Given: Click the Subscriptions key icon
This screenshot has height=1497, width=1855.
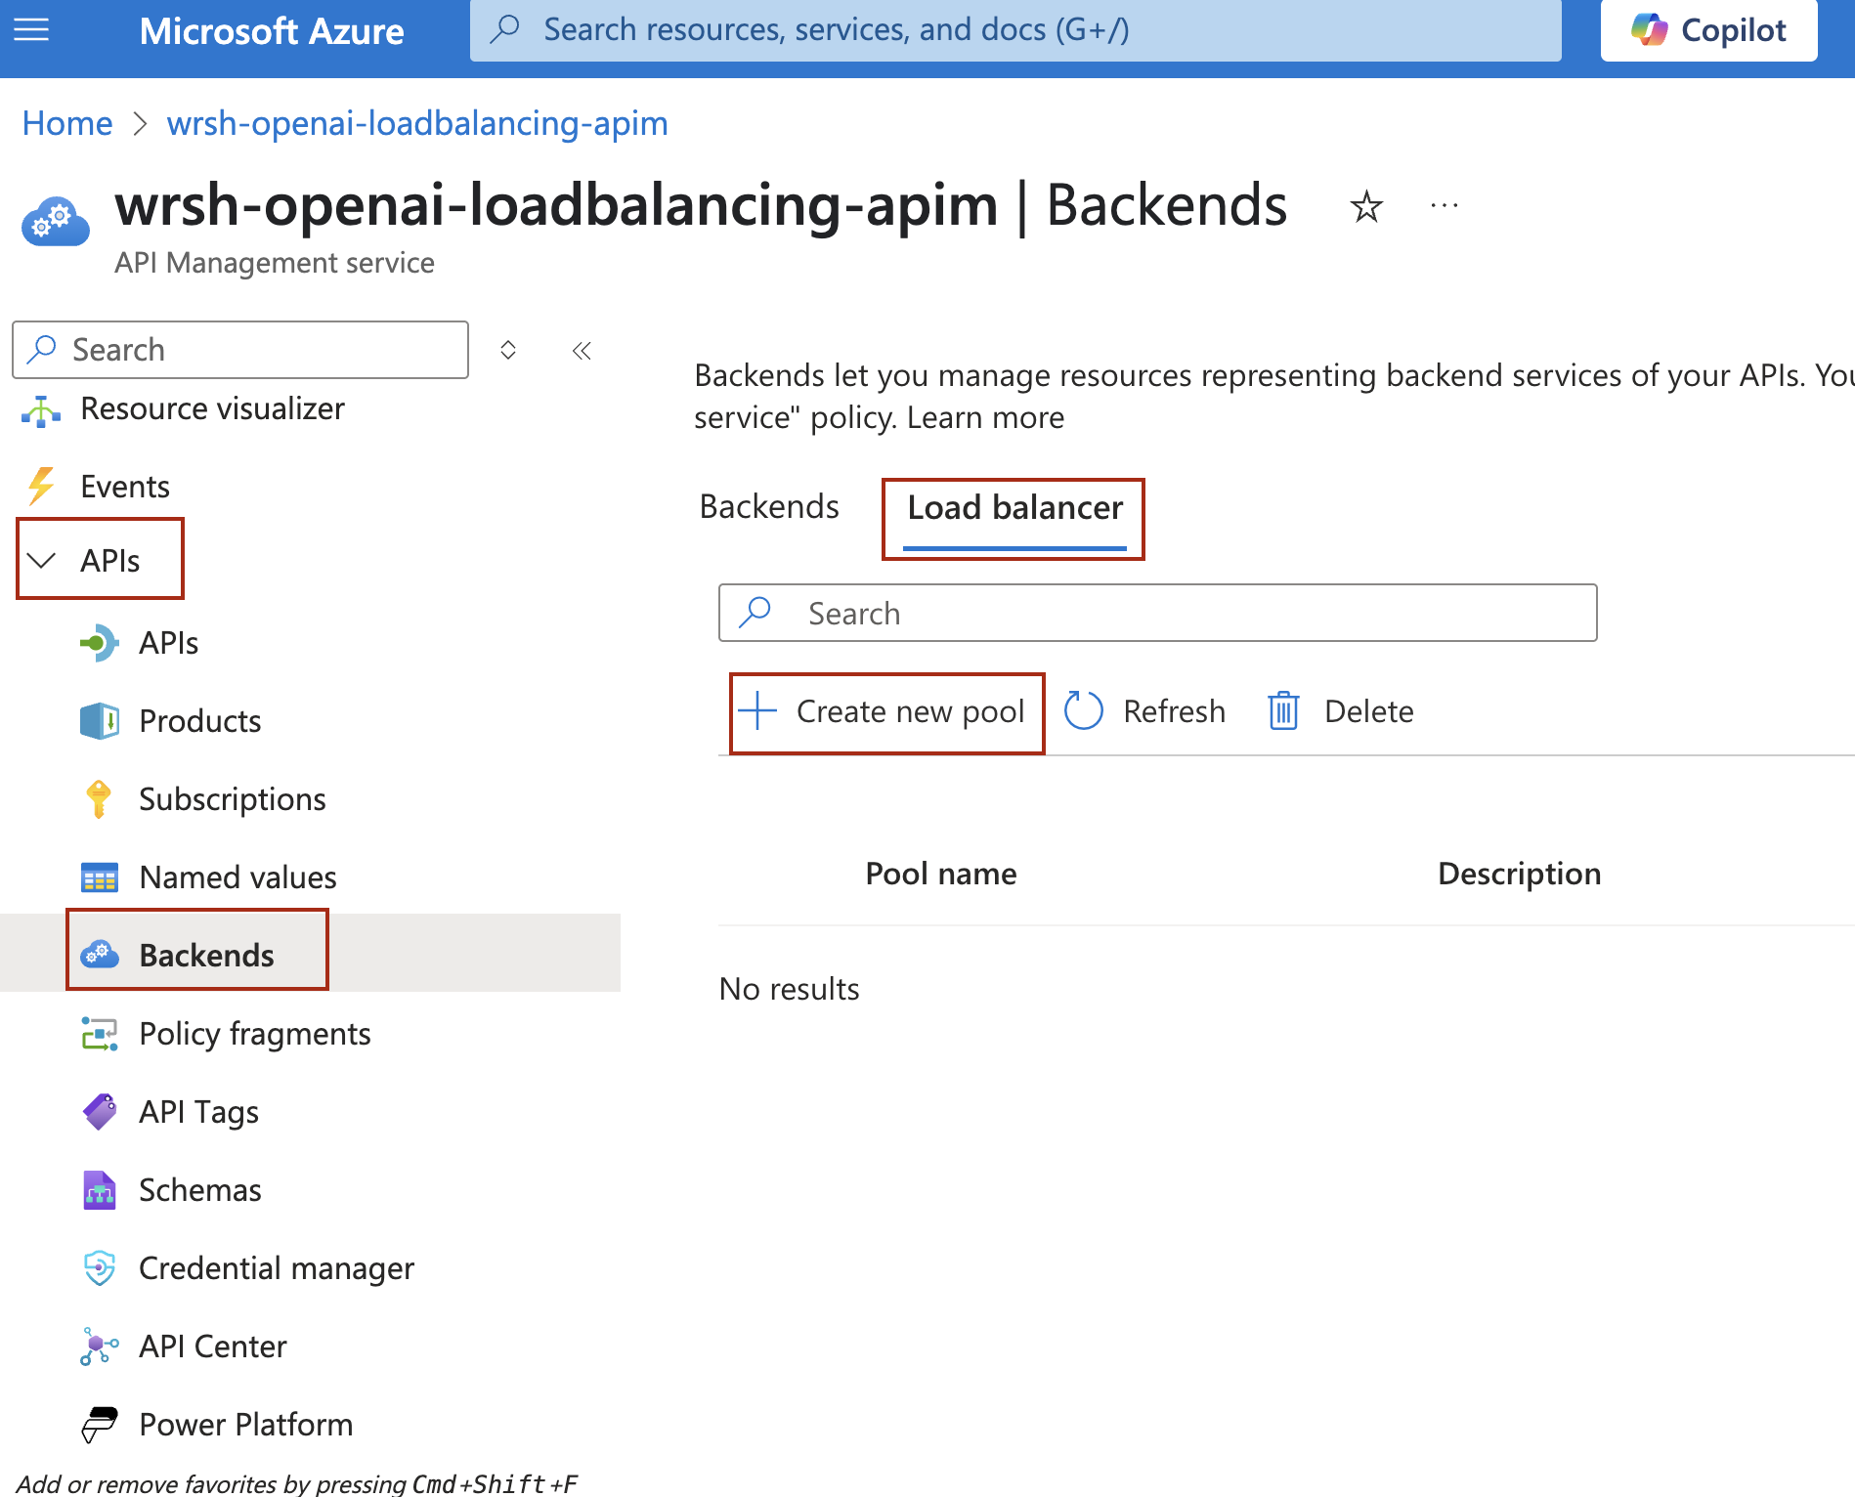Looking at the screenshot, I should click(99, 799).
